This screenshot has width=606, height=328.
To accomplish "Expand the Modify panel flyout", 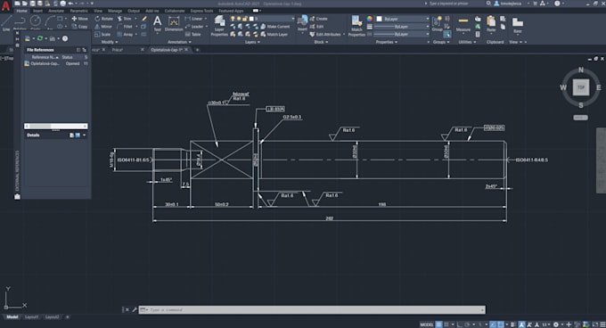I will tap(110, 42).
